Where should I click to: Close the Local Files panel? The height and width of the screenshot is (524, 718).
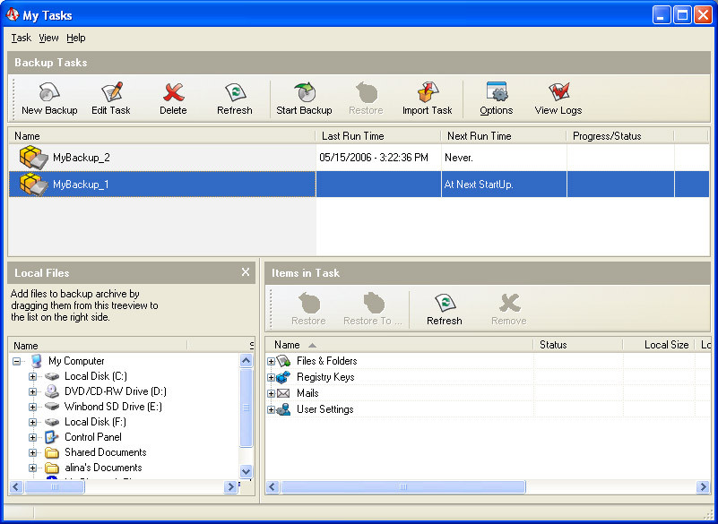246,271
